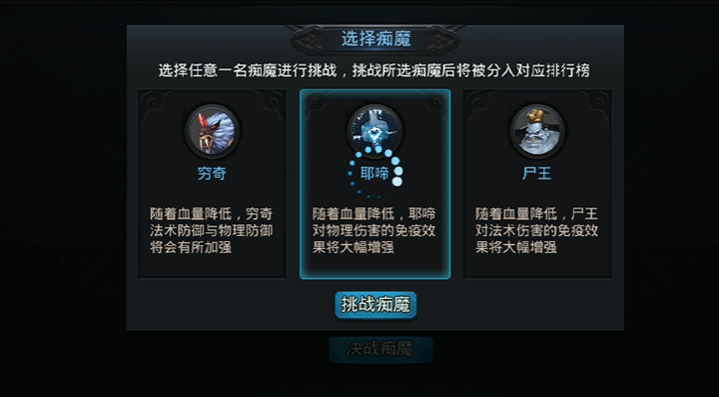Select the 耶啼 ice demon portrait icon
Screen dimensions: 719x397
pyautogui.click(x=374, y=131)
